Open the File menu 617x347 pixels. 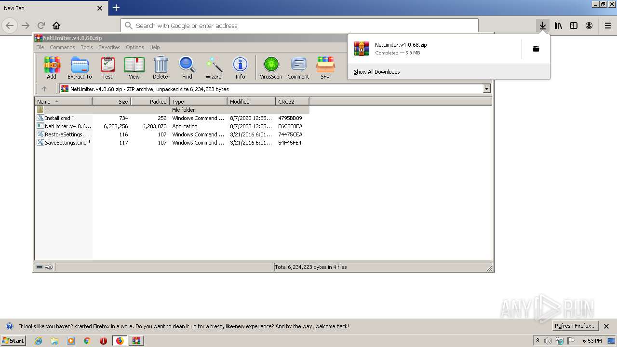pos(40,47)
